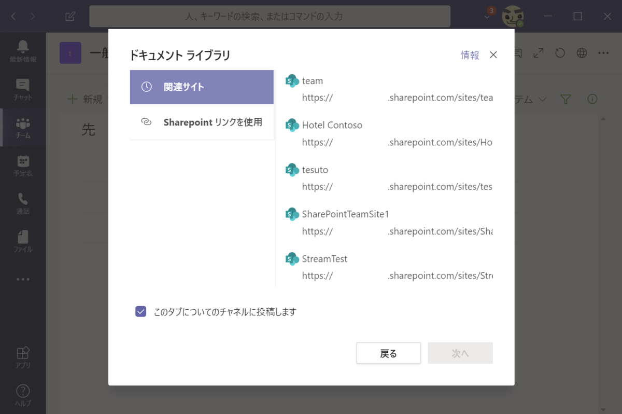Screen dimensions: 622x414
Task: Choose the tesuto site
Action: [389, 178]
